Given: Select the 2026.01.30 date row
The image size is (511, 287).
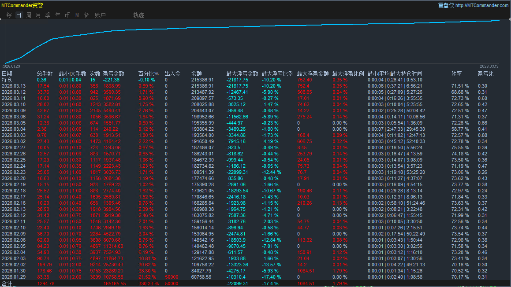Looking at the screenshot, I should 13,271.
